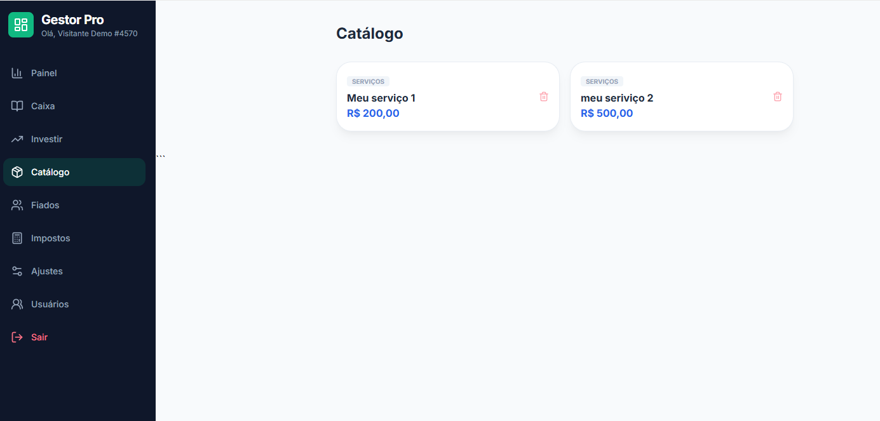880x421 pixels.
Task: Click the Gestor Pro green logo icon
Action: (x=21, y=25)
